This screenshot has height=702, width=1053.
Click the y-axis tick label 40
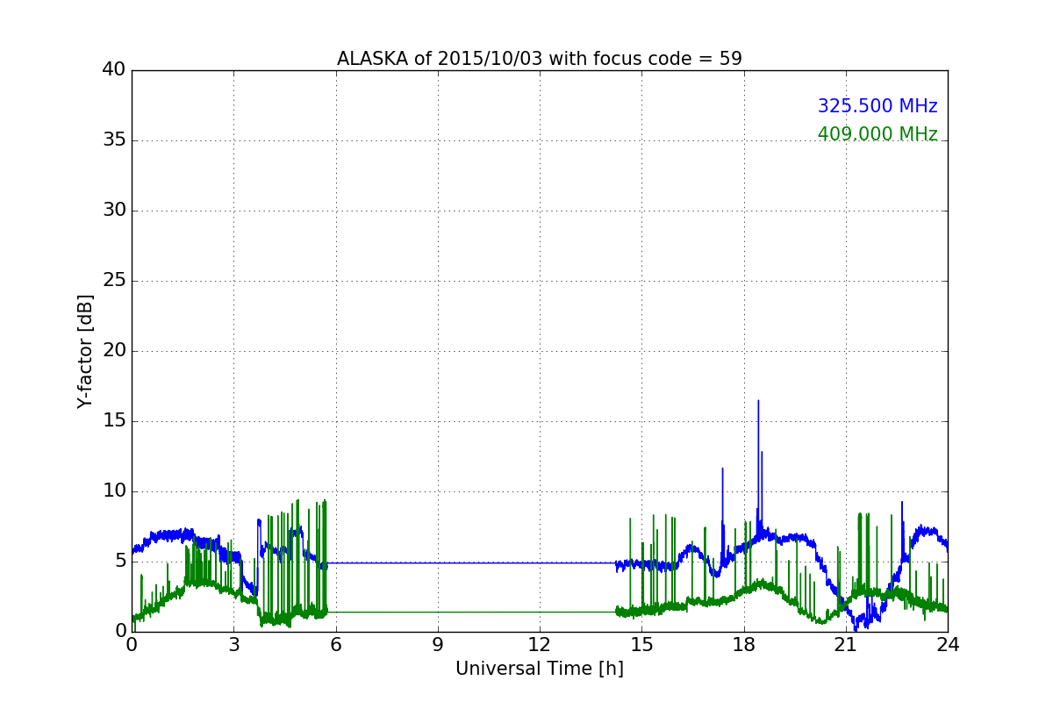[114, 70]
